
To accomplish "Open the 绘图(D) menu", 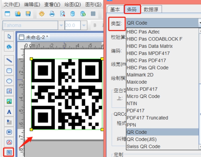I will tap(73, 4).
